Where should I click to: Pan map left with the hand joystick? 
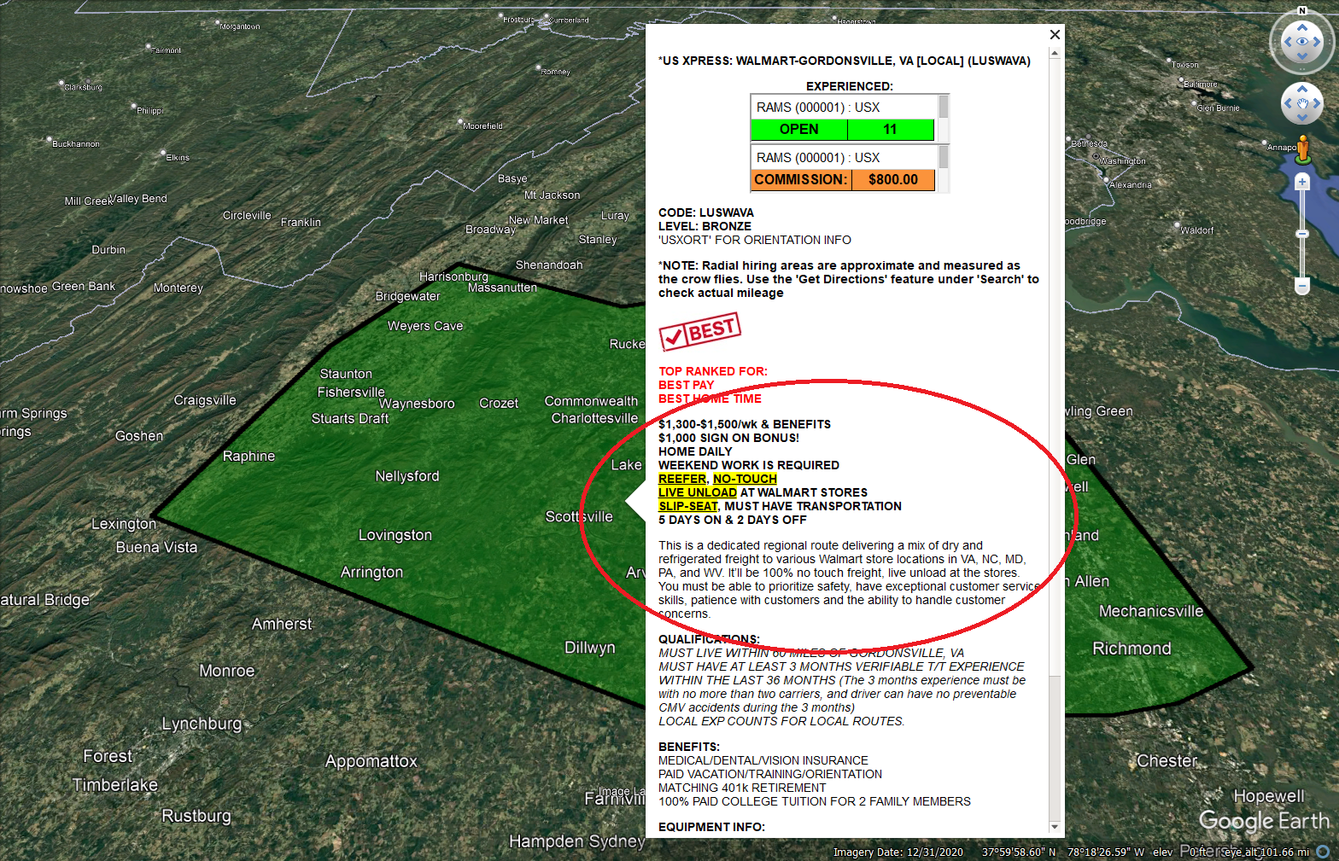[x=1288, y=103]
